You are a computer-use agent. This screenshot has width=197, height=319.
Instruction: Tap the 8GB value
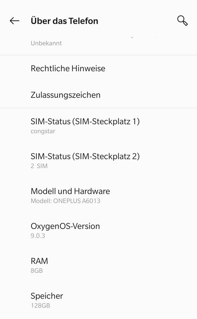(x=37, y=271)
